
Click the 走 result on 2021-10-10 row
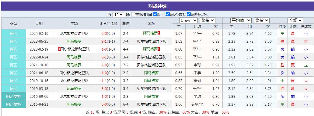pos(306,65)
